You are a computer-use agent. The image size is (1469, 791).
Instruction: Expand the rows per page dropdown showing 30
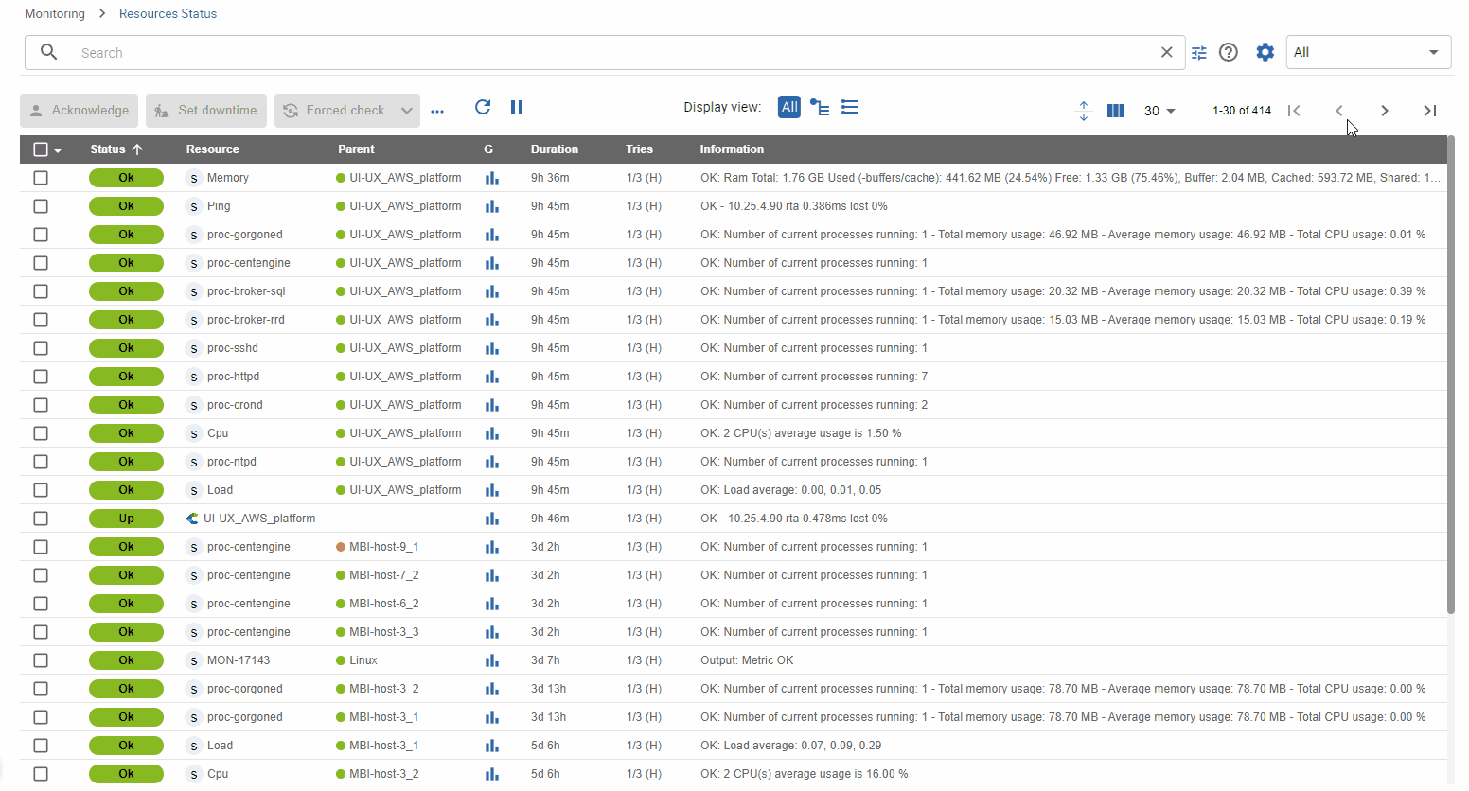coord(1159,111)
